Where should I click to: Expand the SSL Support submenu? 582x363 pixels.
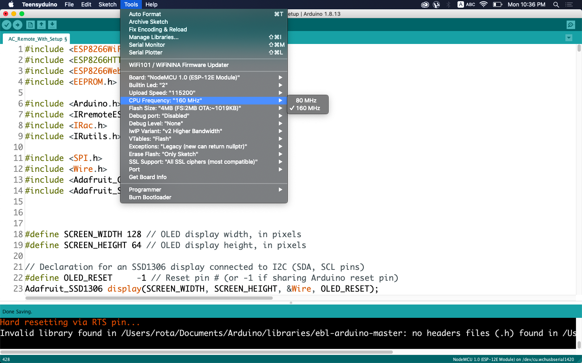pyautogui.click(x=204, y=162)
